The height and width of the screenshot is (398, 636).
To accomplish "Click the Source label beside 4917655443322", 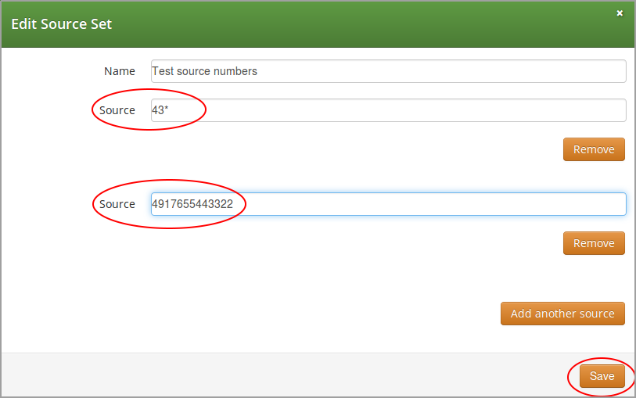I will click(117, 204).
